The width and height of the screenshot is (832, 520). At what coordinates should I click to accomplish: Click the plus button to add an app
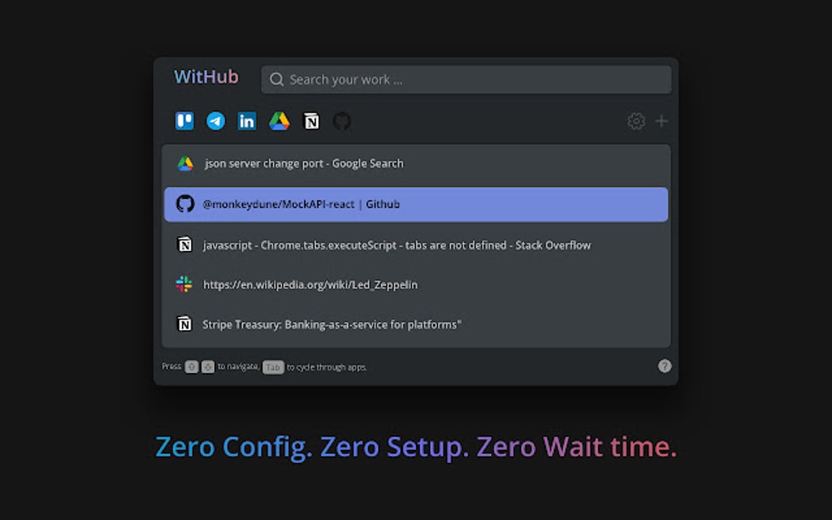tap(661, 121)
